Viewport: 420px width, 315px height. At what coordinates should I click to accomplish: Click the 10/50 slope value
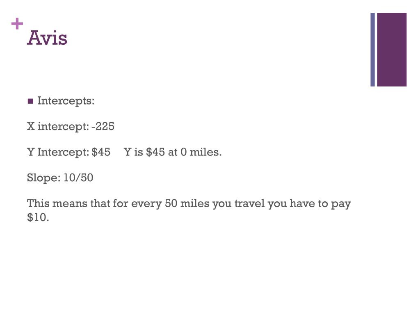pos(78,178)
